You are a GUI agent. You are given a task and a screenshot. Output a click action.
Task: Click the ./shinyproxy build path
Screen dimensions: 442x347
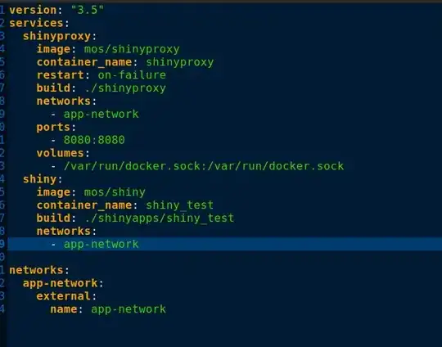click(x=125, y=88)
